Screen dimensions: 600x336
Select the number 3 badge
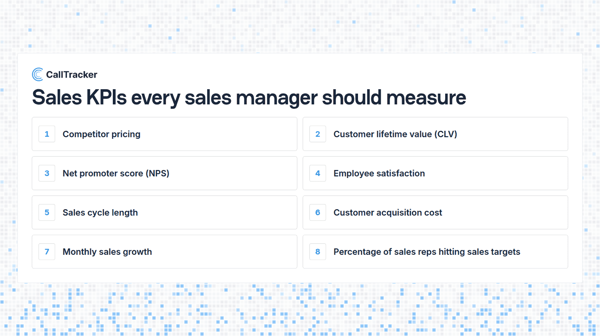[47, 173]
